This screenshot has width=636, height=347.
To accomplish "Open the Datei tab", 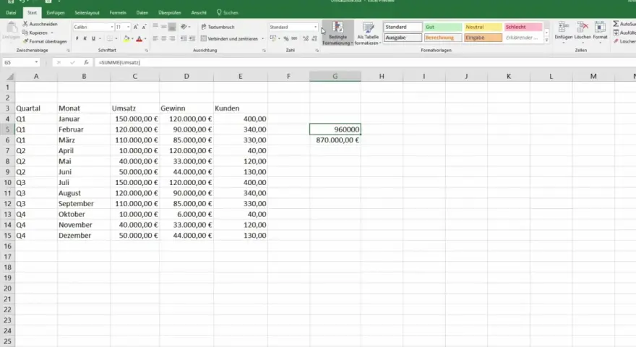I will click(x=11, y=12).
